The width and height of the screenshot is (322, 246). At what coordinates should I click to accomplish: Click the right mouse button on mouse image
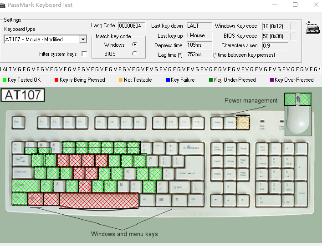pos(305,99)
